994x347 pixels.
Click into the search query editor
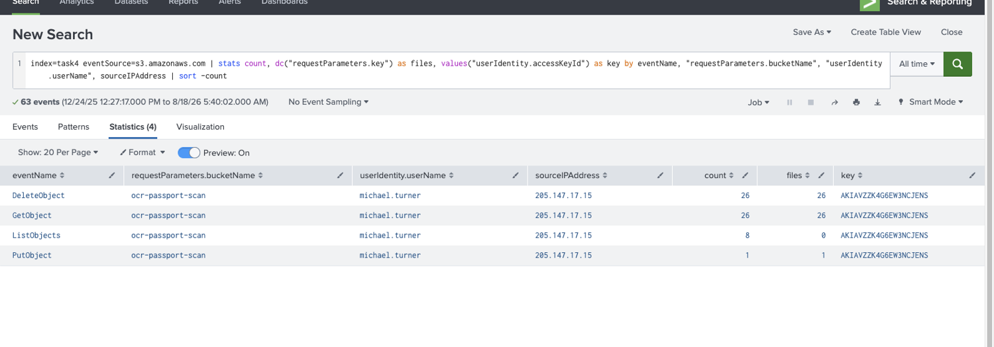(457, 70)
